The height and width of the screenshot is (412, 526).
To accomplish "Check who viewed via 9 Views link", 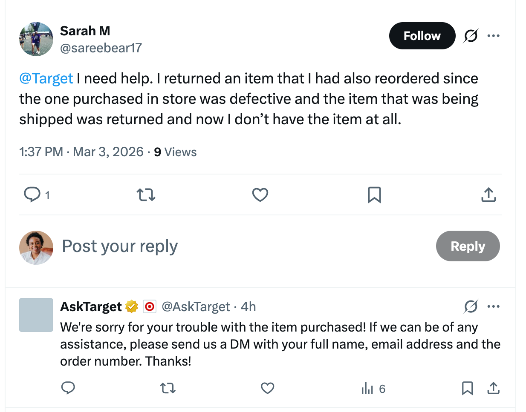I will (175, 152).
